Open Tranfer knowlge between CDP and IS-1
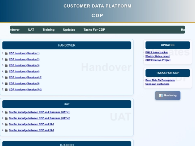The image size is (195, 146). click(x=31, y=124)
